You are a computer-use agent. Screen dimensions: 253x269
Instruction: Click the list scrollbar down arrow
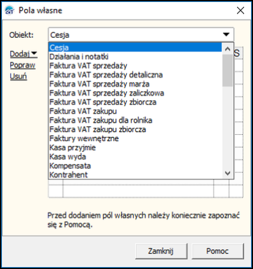click(227, 173)
